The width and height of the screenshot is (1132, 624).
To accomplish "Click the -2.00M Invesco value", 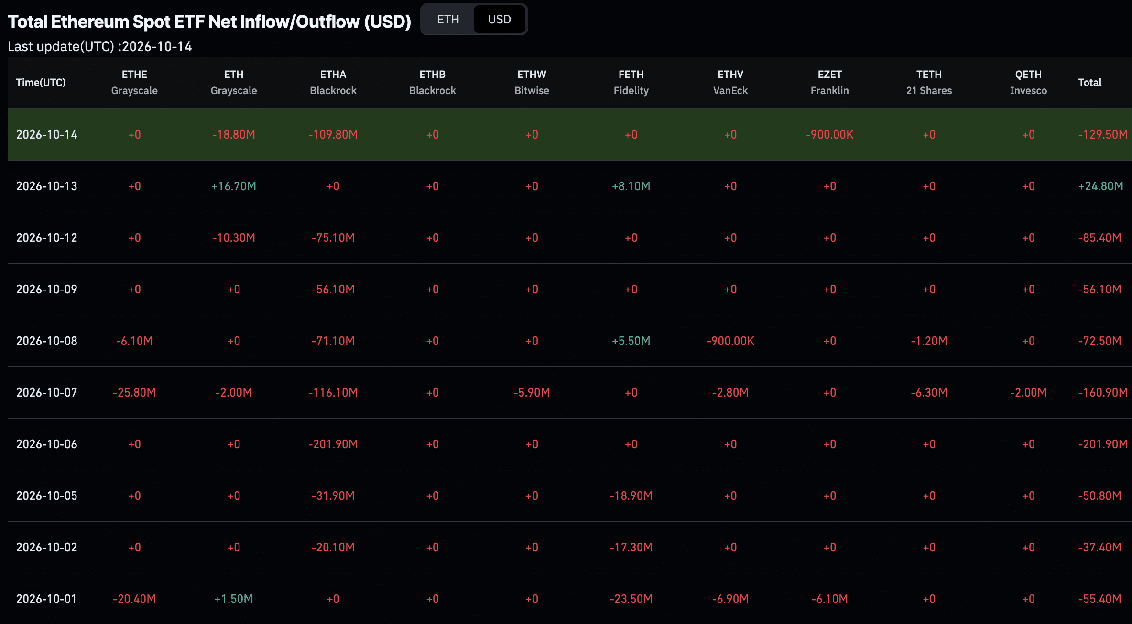I will (x=1028, y=393).
